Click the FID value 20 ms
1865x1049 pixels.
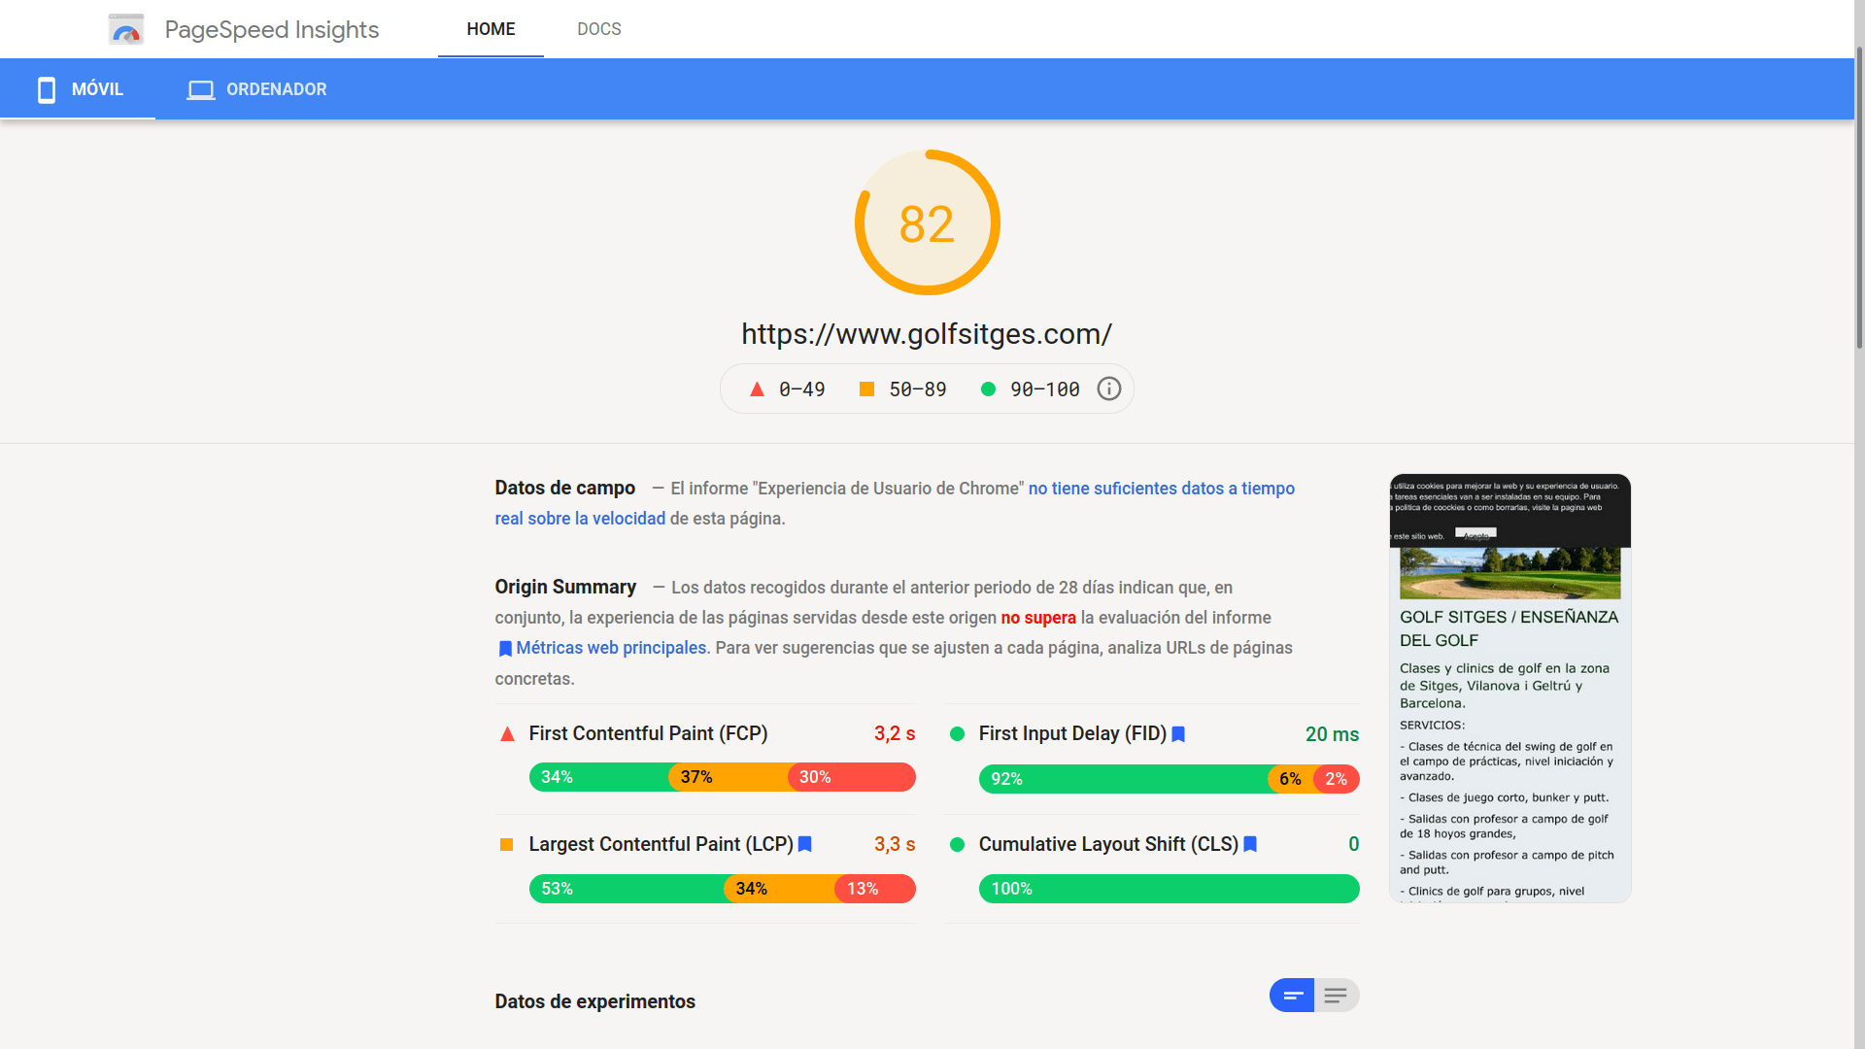(x=1332, y=734)
